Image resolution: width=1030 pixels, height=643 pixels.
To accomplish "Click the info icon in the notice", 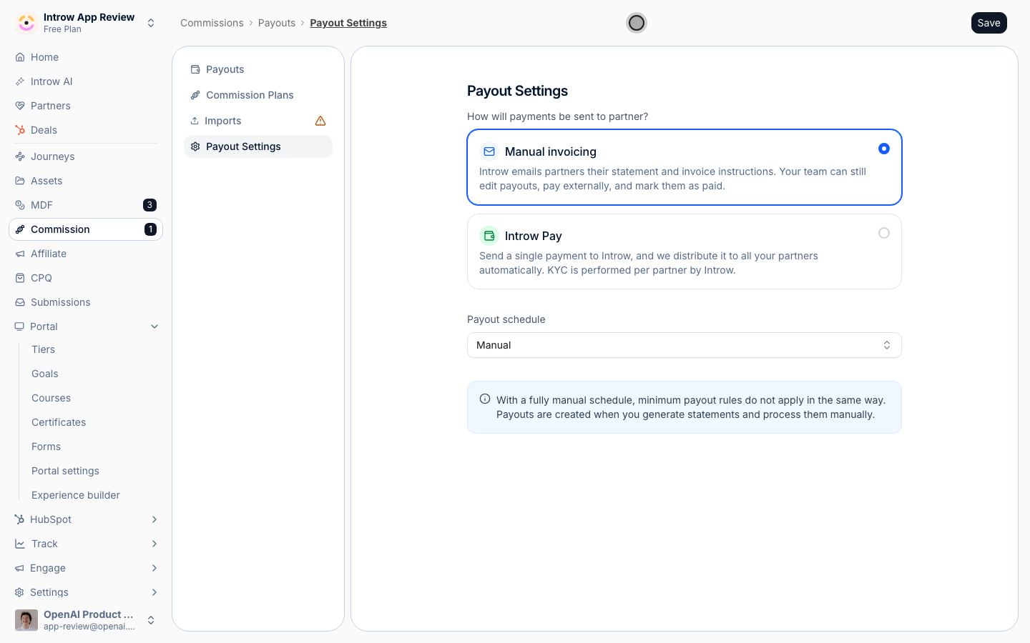I will 485,399.
